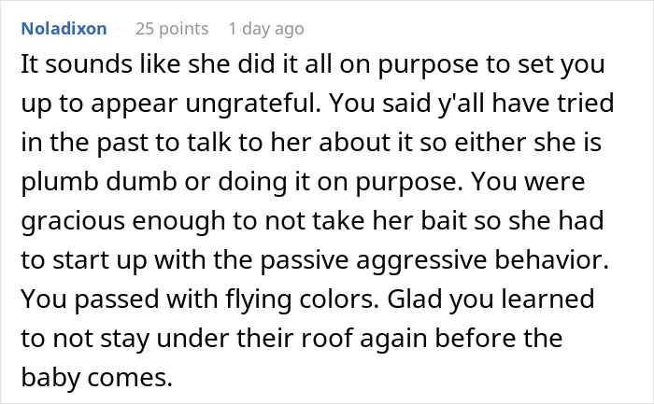The image size is (654, 404).
Task: Open Noladixon's user profile link
Action: [x=64, y=29]
